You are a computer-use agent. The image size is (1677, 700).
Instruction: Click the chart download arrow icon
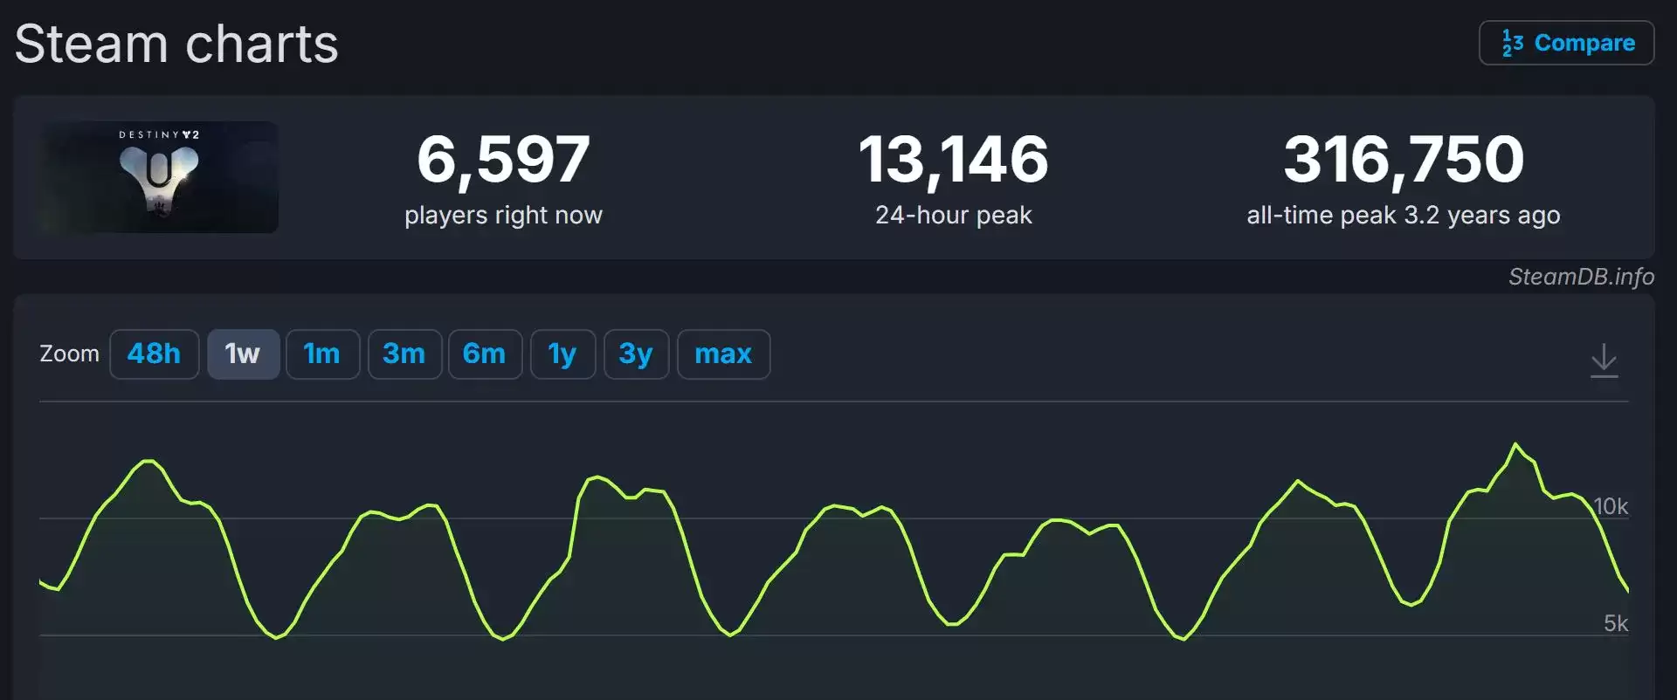pos(1604,360)
